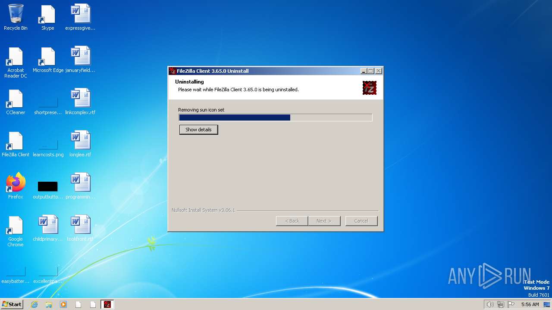Click the 5:56 AM system clock
The image size is (552, 310).
[530, 304]
